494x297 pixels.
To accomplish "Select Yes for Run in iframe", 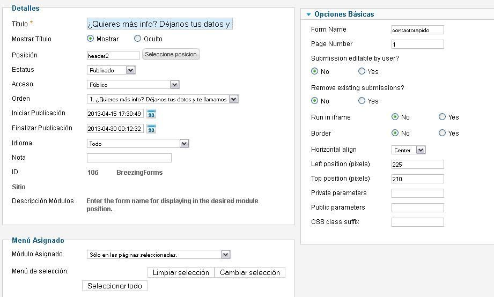I will coord(442,117).
